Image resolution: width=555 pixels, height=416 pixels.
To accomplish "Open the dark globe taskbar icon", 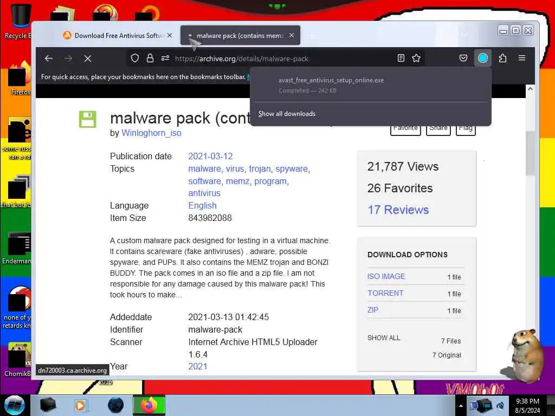I will [115, 405].
